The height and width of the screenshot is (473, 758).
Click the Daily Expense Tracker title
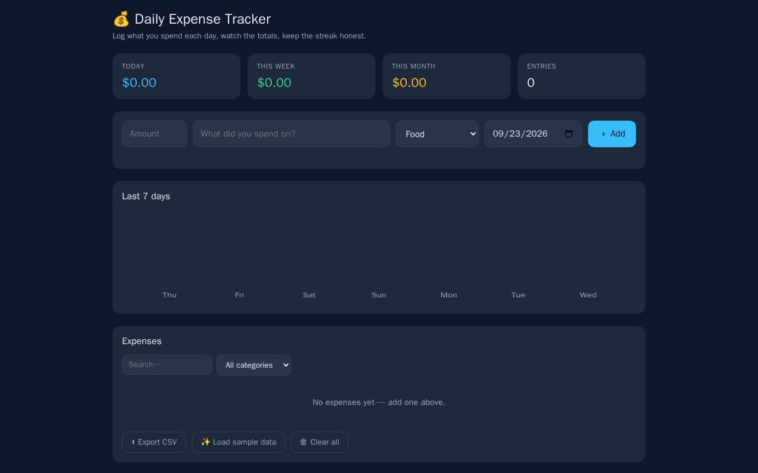(203, 19)
